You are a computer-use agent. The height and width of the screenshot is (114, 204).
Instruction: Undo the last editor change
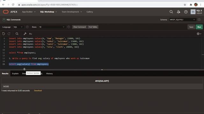[x=4, y=34]
